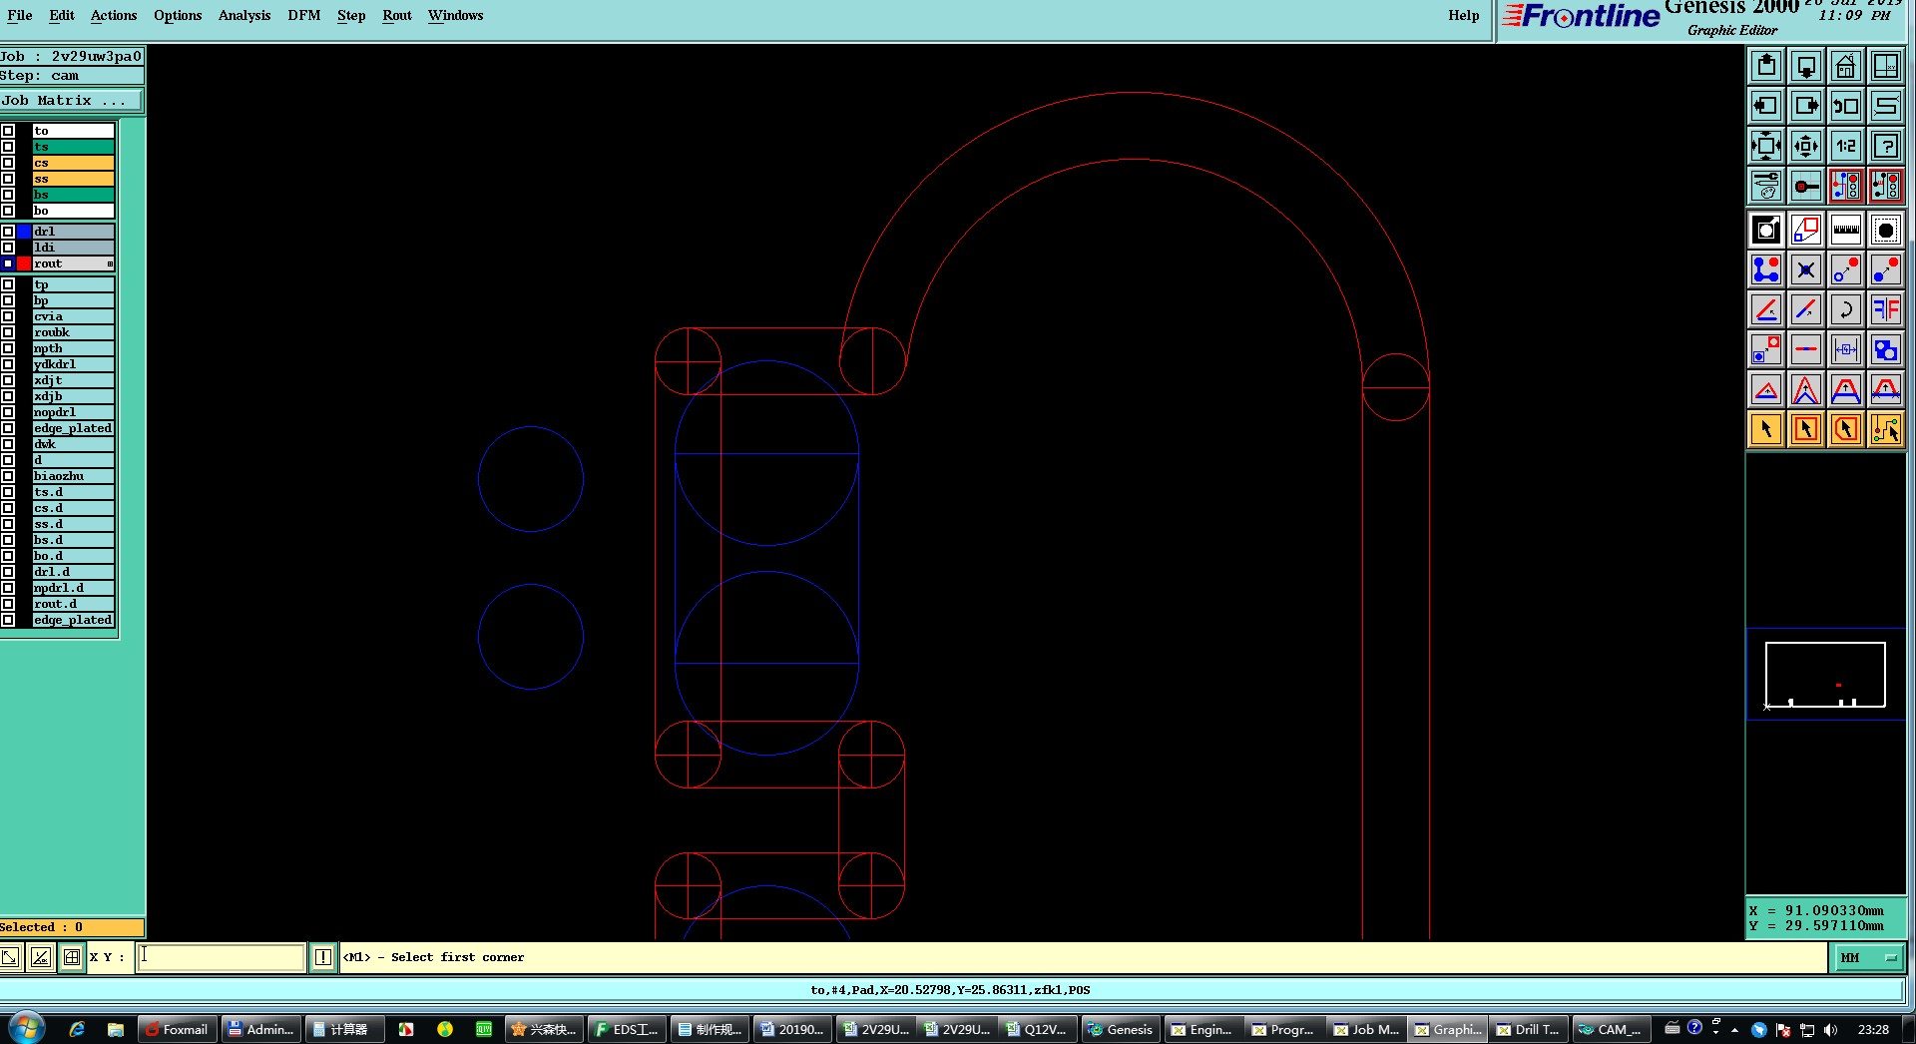This screenshot has height=1044, width=1916.
Task: Click the ruler measurement icon
Action: [1846, 231]
